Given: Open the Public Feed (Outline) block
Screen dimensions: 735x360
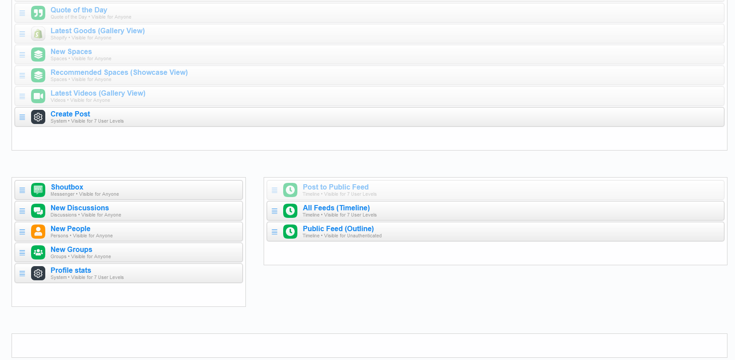Looking at the screenshot, I should point(338,229).
